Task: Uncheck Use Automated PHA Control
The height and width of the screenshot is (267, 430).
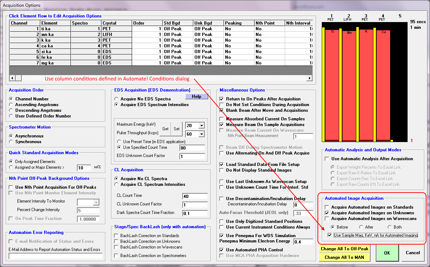Action: tap(222, 250)
